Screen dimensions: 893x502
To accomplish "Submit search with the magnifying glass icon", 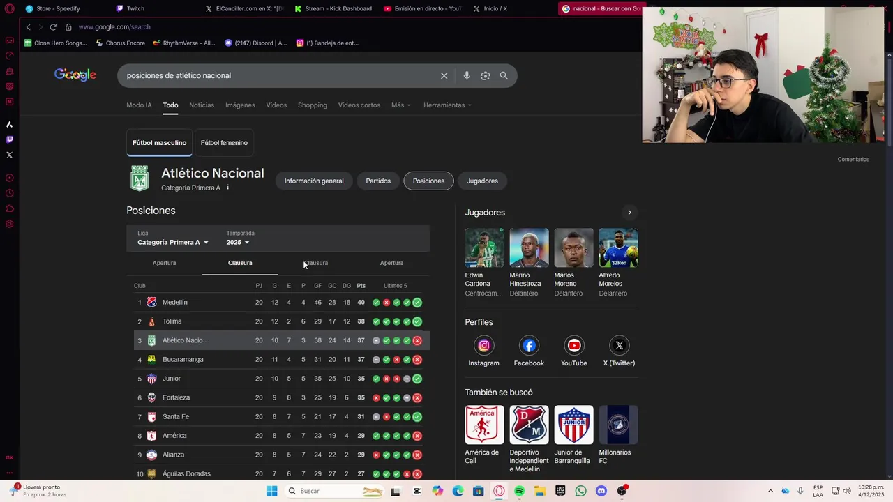I will coord(504,75).
